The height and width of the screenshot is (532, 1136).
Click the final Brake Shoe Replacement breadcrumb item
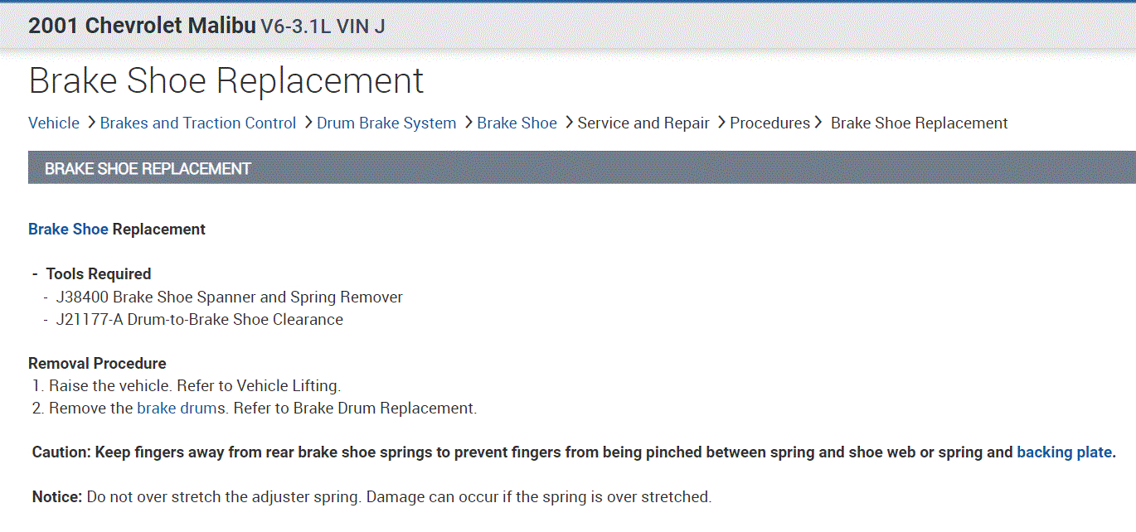pos(919,123)
